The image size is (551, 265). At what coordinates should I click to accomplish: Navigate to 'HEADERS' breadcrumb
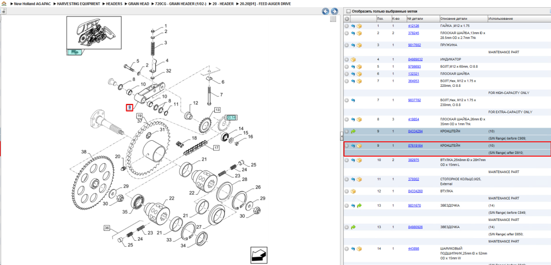point(114,3)
